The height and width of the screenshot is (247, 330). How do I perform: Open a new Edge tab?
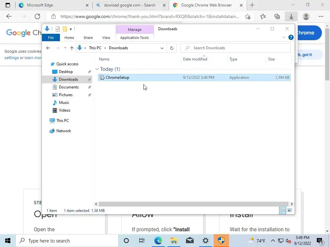252,5
